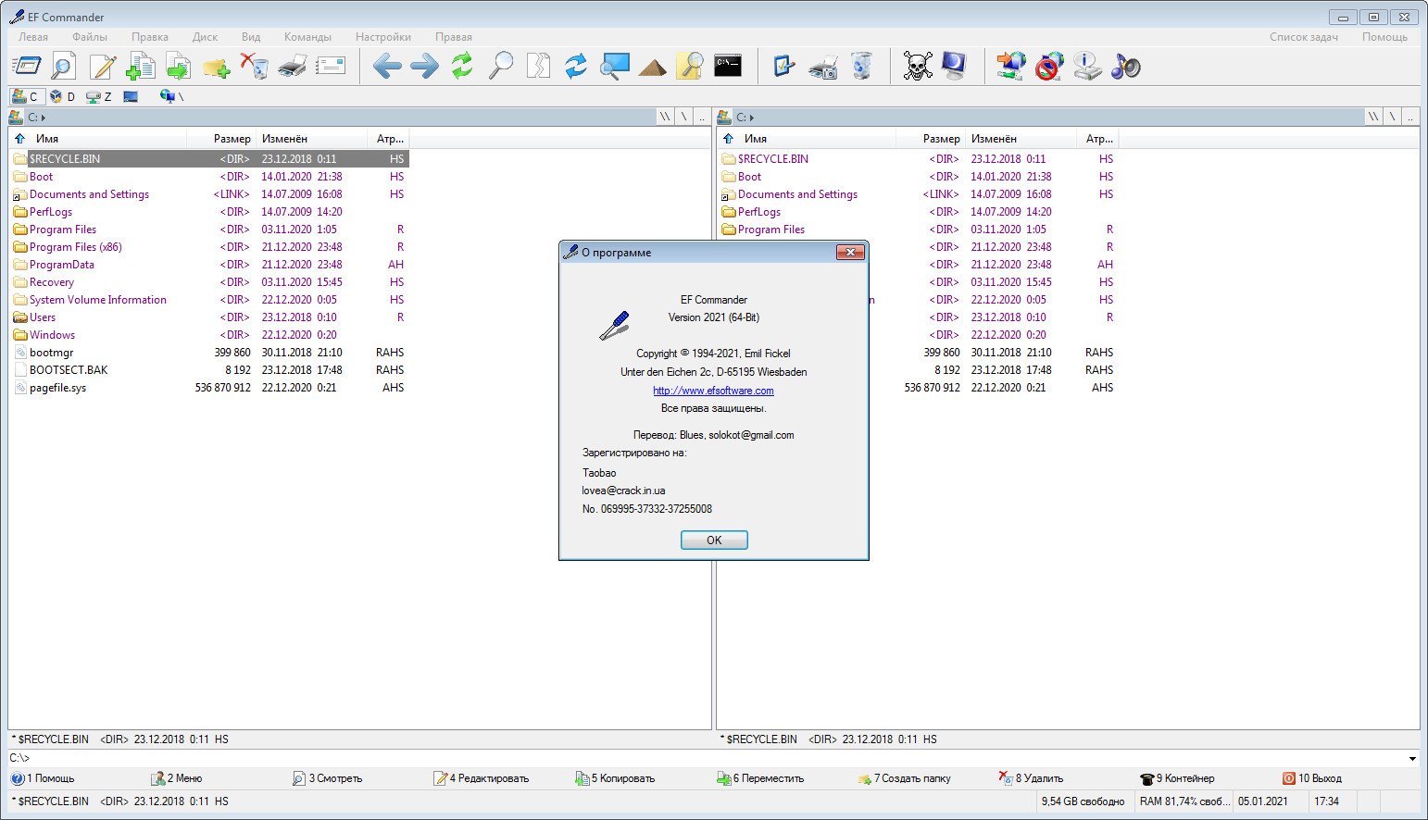Open the efsoftware.com link in the dialog

tap(713, 391)
